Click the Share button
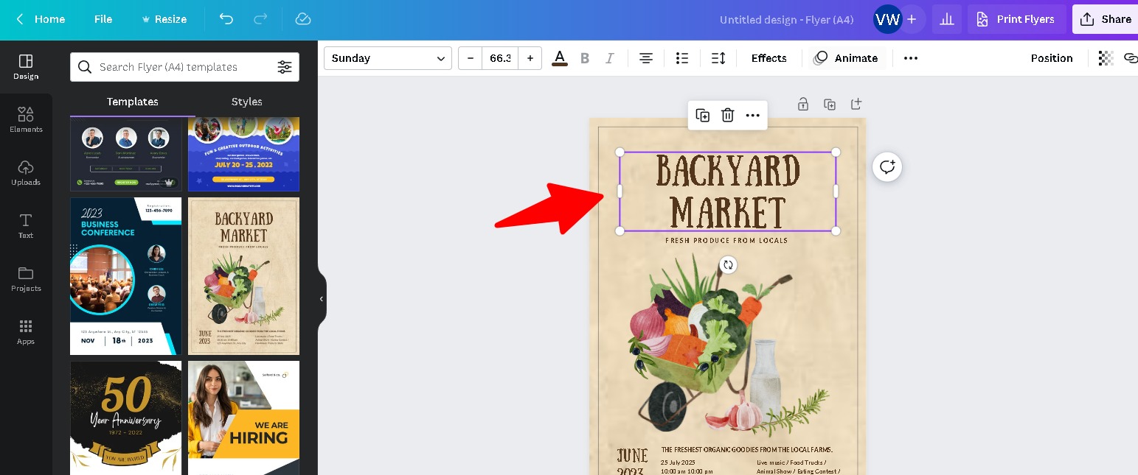Viewport: 1138px width, 475px height. pyautogui.click(x=1106, y=19)
